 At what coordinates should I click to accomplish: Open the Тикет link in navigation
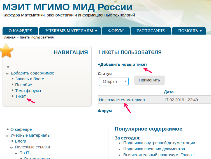(20, 96)
